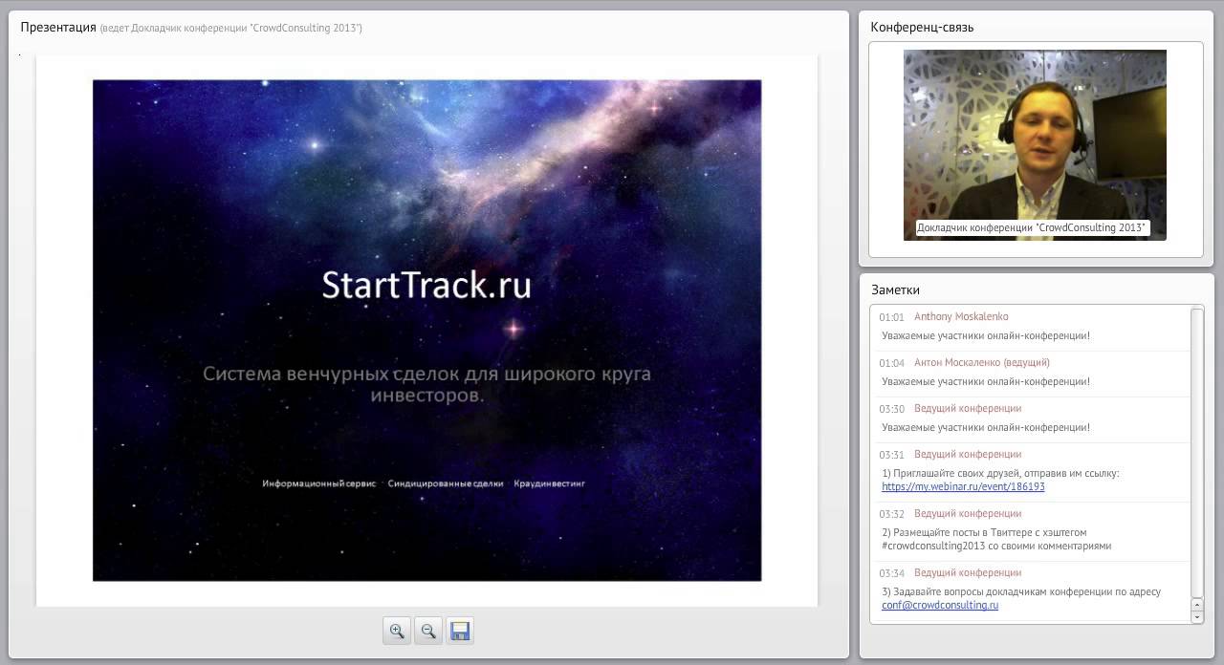Zoom out of the presentation slide
The height and width of the screenshot is (665, 1224).
[x=428, y=631]
